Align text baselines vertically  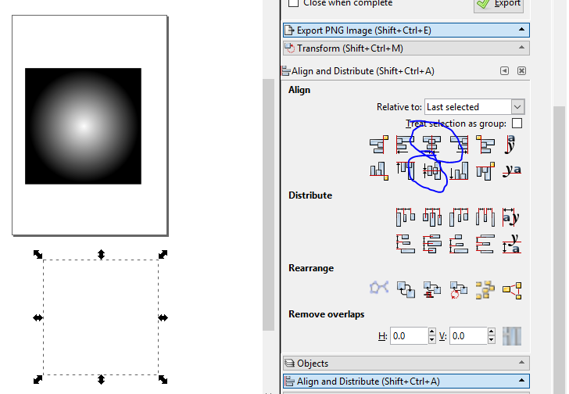coord(511,171)
